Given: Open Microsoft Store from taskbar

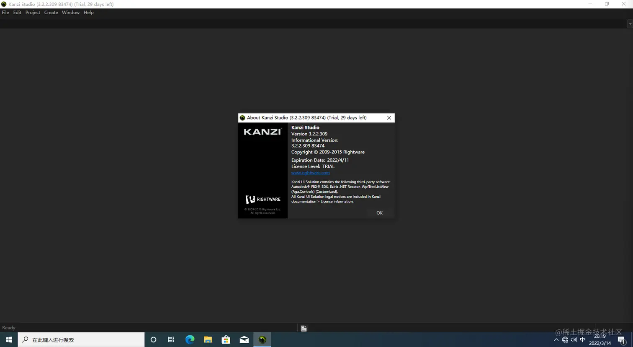Looking at the screenshot, I should [226, 339].
